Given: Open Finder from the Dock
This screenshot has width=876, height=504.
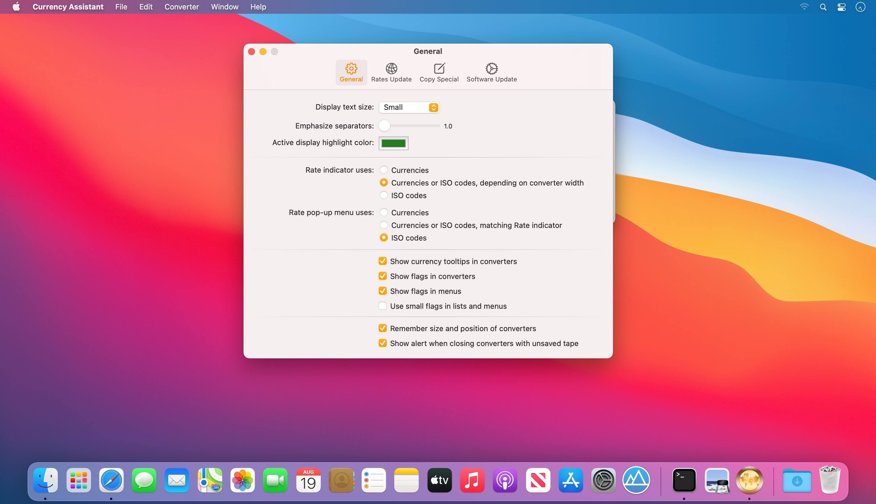Looking at the screenshot, I should (45, 480).
